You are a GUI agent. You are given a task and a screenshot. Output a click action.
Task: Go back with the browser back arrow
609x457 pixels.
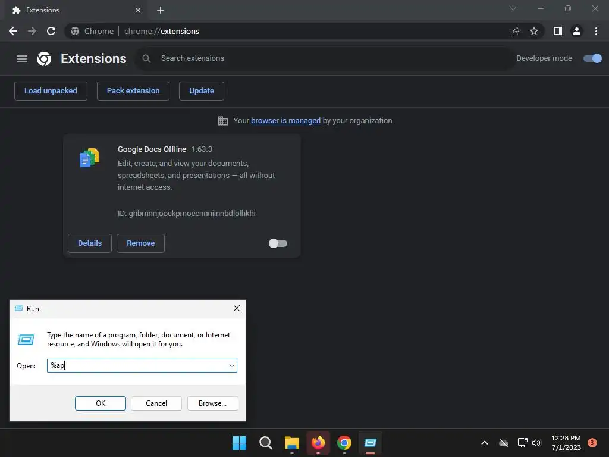[13, 31]
